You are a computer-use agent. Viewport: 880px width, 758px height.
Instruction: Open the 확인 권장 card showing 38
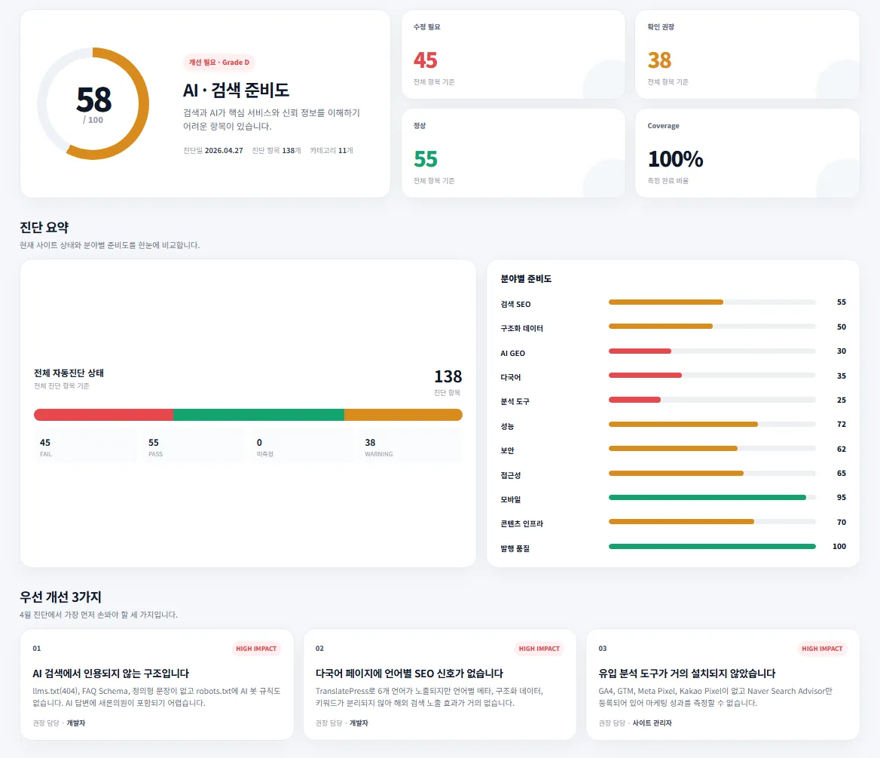coord(747,54)
